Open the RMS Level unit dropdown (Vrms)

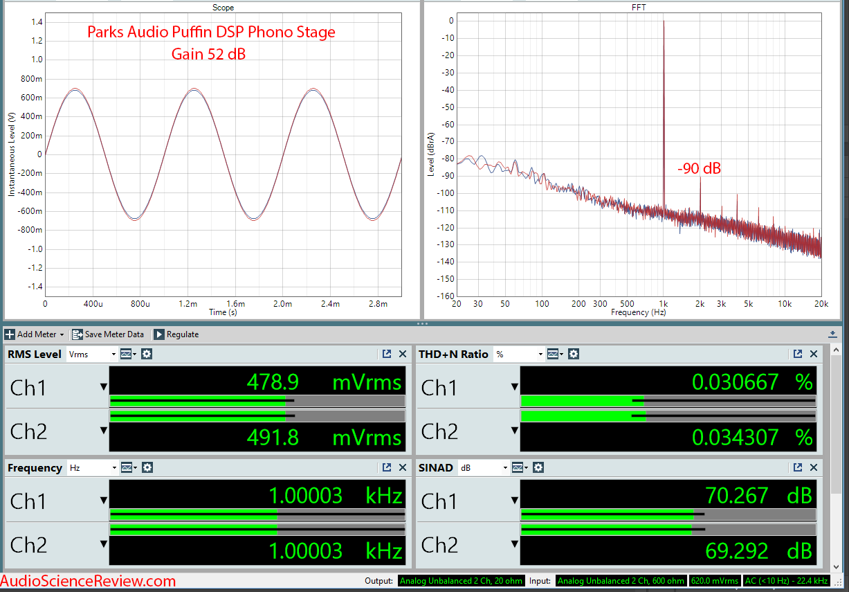pyautogui.click(x=92, y=354)
